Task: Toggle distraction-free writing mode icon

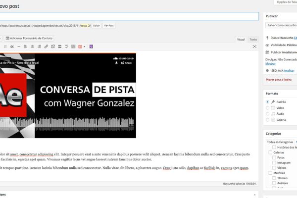Action: (x=254, y=47)
